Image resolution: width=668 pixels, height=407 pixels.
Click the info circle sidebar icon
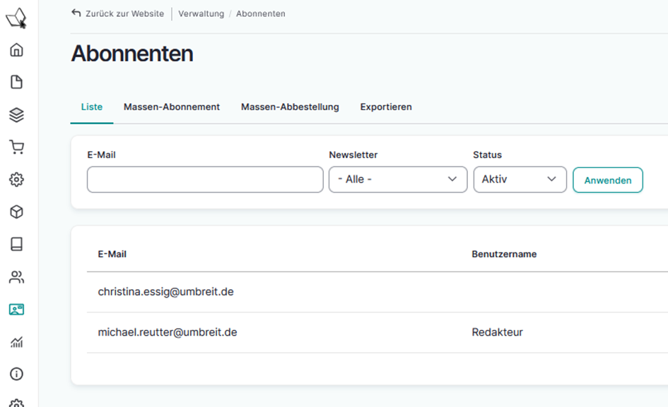click(x=16, y=374)
